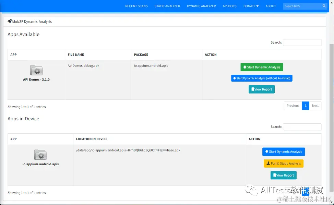334x205 pixels.
Task: Click the /data/app base.apk location text
Action: 128,150
